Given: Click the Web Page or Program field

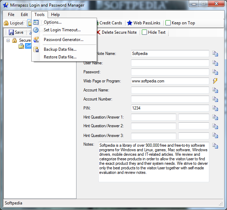Looking at the screenshot, I should 170,81.
